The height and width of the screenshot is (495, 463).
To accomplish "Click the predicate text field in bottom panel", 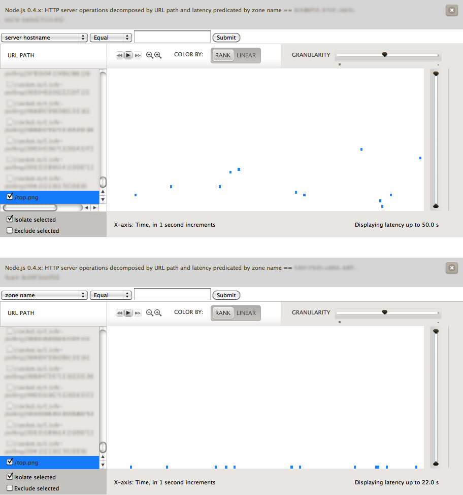I will 172,295.
